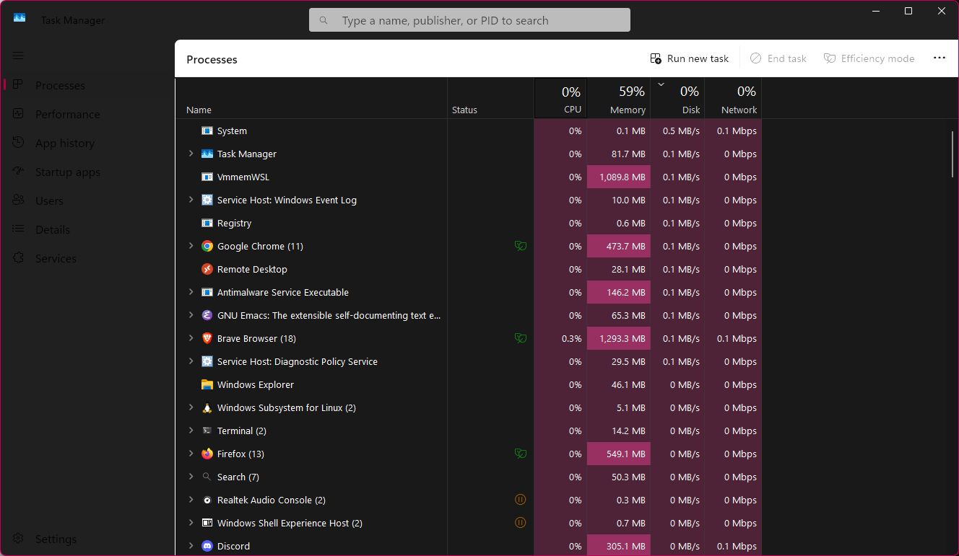Click the GNU Emacs icon
959x556 pixels.
(207, 315)
